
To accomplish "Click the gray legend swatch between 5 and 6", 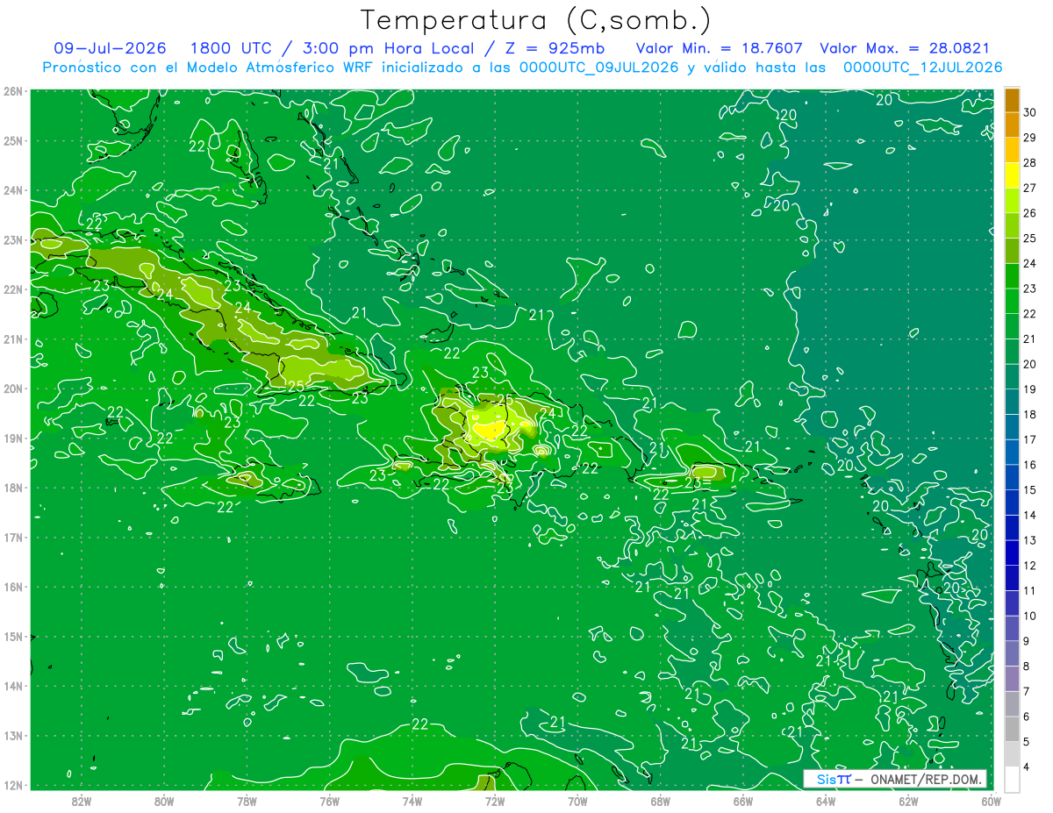I will (1012, 729).
